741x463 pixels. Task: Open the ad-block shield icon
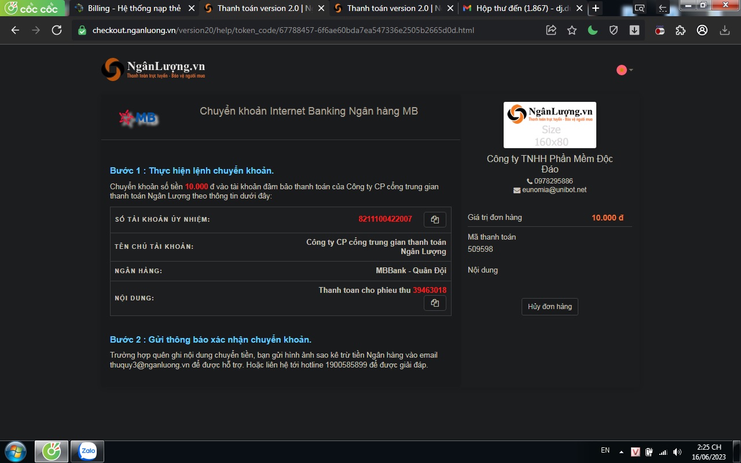(614, 30)
